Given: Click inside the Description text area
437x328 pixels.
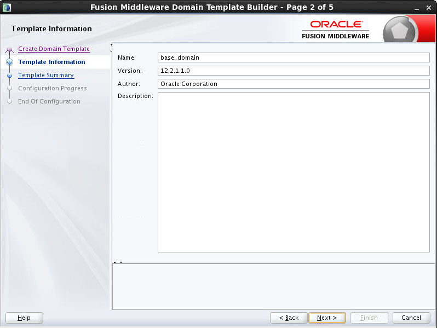Looking at the screenshot, I should click(x=294, y=172).
